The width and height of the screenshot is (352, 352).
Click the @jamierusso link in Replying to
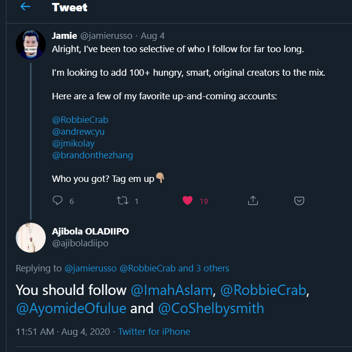point(91,268)
